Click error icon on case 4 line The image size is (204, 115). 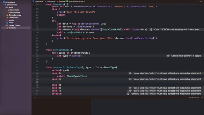pyautogui.click(x=130, y=91)
